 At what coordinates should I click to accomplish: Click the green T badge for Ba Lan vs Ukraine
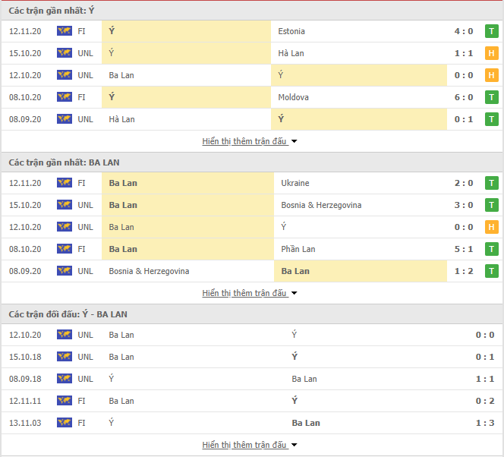pos(491,183)
